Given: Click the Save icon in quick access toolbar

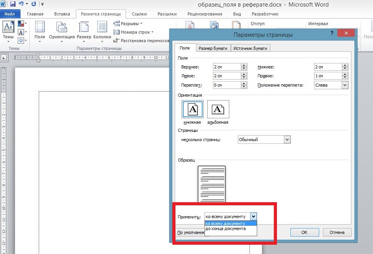Looking at the screenshot, I should pos(12,4).
